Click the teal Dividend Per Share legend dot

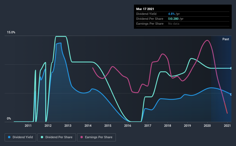(x=42, y=137)
